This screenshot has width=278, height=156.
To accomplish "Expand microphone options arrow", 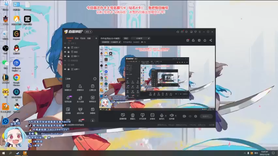I will (166, 116).
